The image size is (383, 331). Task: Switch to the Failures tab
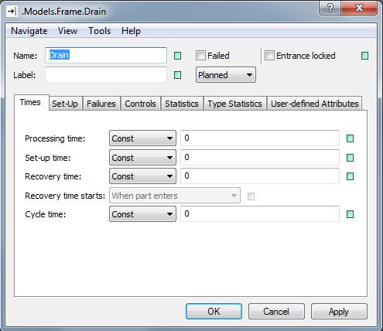click(x=101, y=104)
